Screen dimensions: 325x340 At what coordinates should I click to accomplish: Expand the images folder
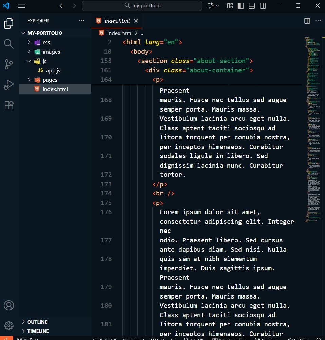[x=29, y=52]
